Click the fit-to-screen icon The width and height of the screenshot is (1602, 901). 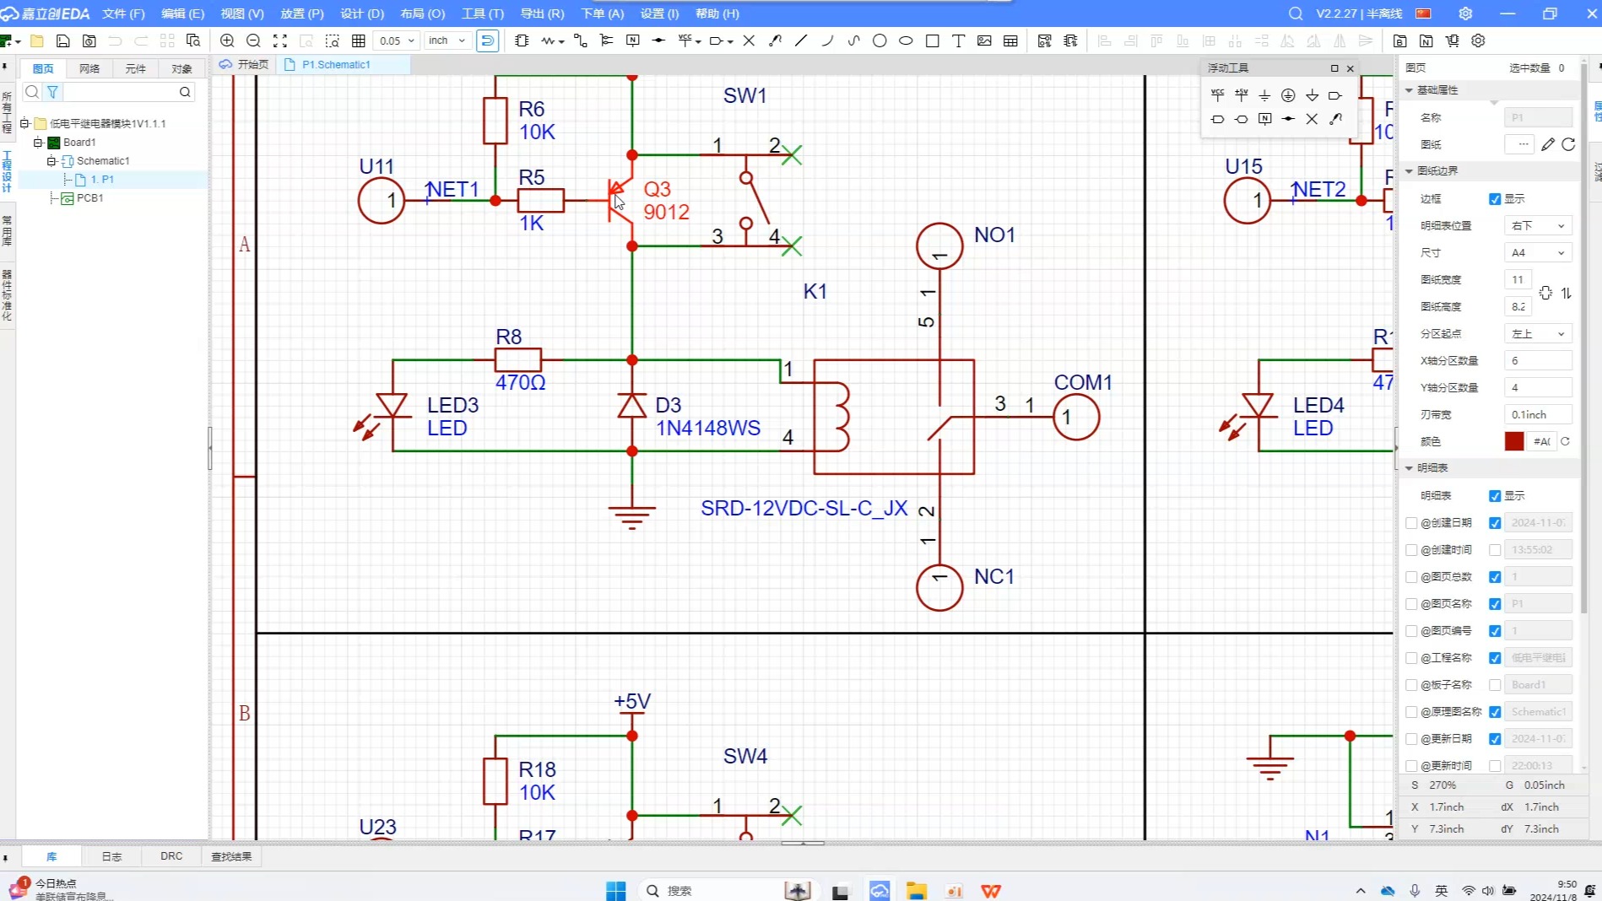[x=280, y=40]
